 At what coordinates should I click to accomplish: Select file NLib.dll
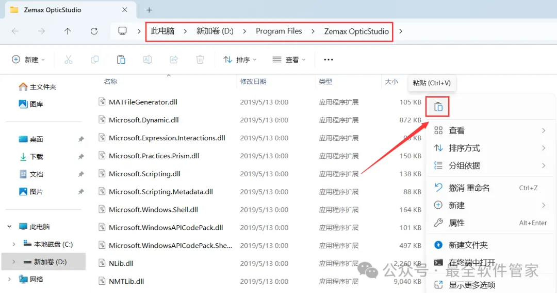[121, 263]
